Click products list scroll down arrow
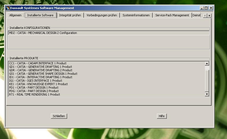The image size is (227, 139). [207, 94]
